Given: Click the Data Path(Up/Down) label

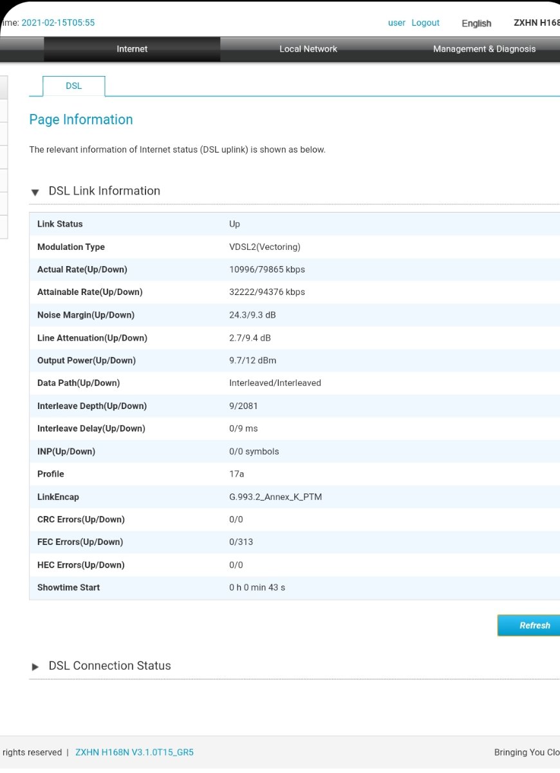Looking at the screenshot, I should coord(79,383).
